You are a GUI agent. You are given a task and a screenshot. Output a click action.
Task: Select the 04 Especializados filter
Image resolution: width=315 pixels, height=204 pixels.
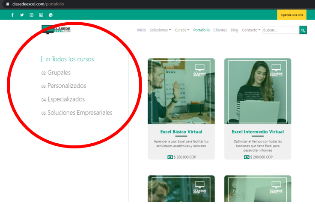click(x=63, y=99)
